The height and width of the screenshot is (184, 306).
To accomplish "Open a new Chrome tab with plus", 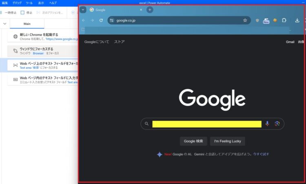I will point(150,10).
